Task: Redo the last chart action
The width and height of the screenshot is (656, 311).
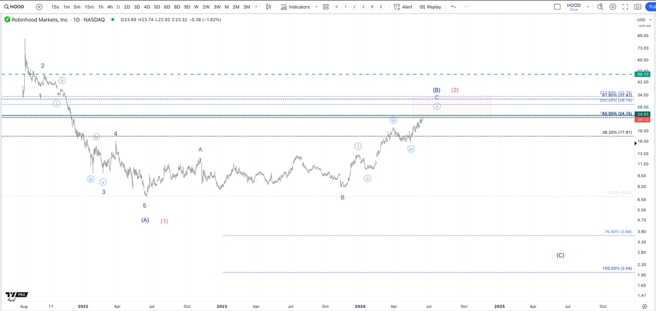Action: [x=466, y=7]
